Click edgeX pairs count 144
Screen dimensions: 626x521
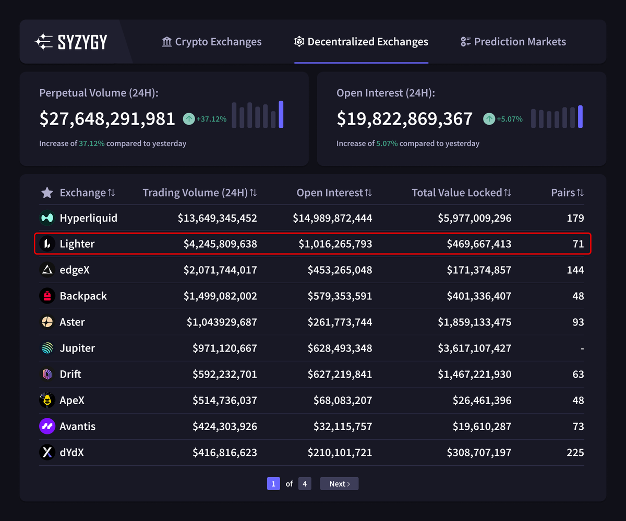575,270
